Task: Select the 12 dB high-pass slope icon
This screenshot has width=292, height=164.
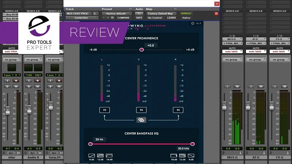Action: click(100, 156)
